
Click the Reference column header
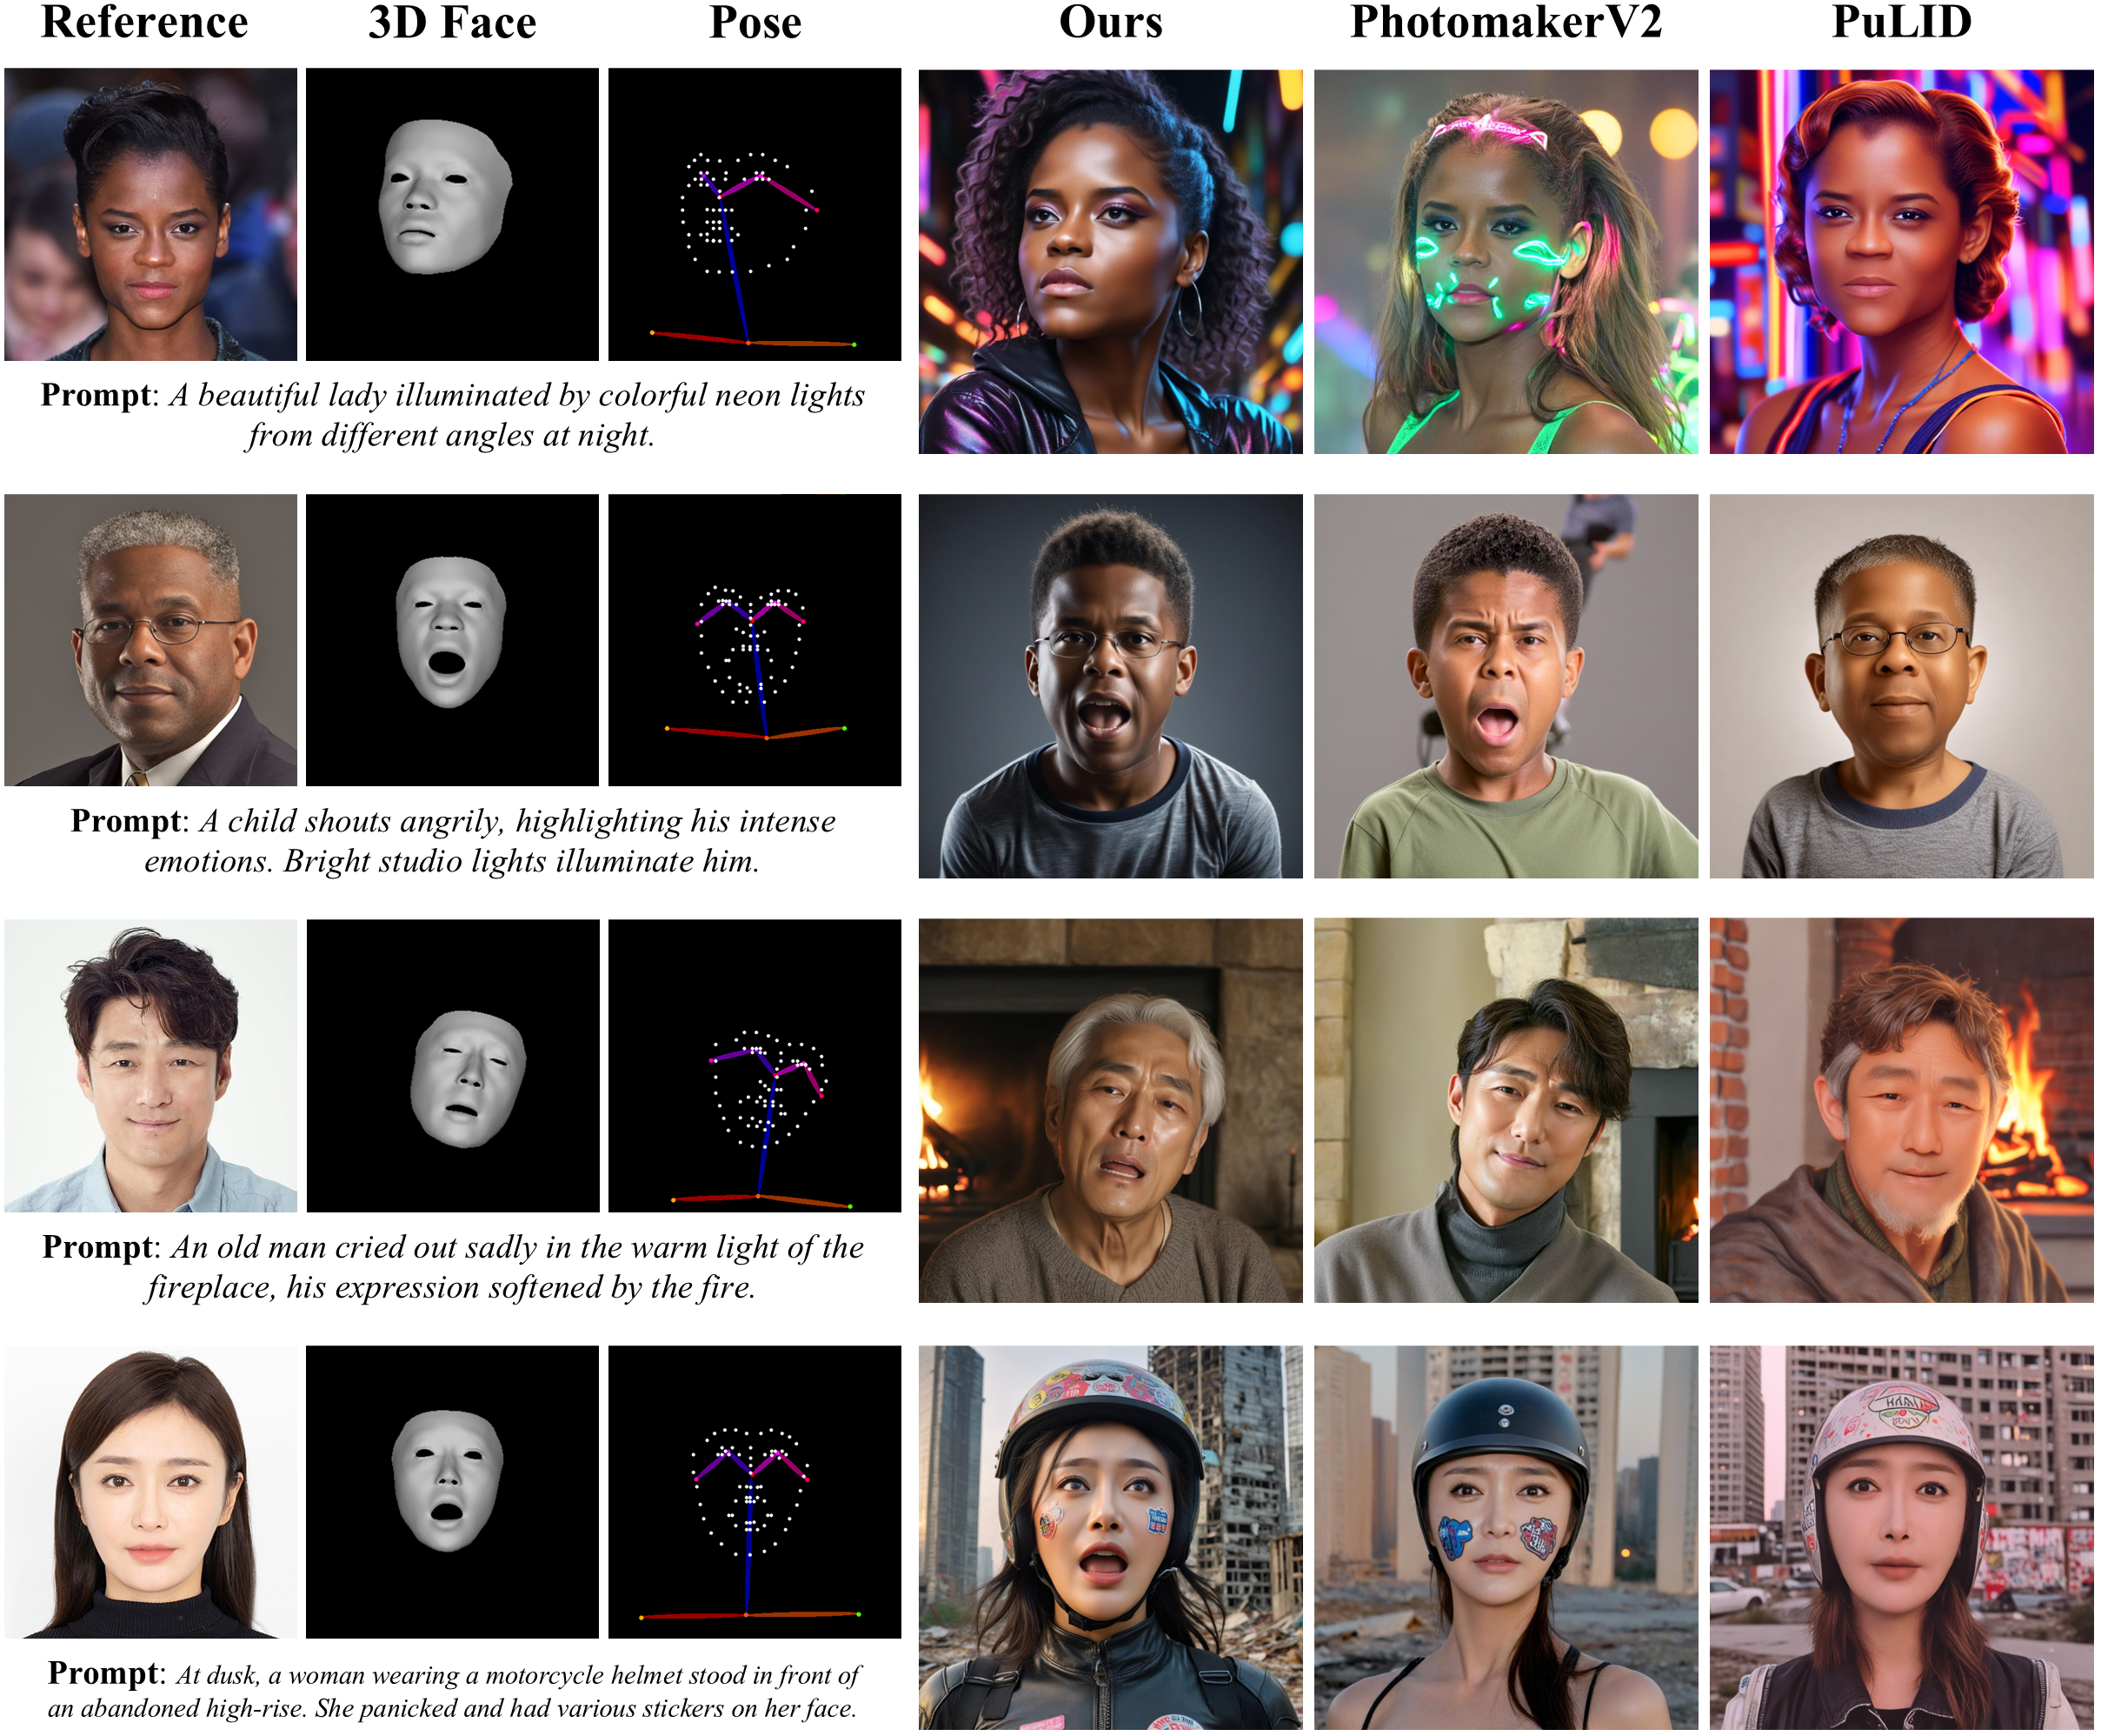click(x=144, y=22)
